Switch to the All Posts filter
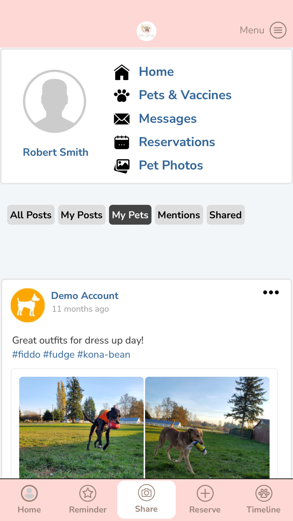293x521 pixels. [31, 215]
